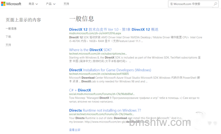Screen dimensions: 221x134
Task: Click the technet.microsoft.com/zh-cn/windows/ee416805 URL
Action: pos(99,74)
